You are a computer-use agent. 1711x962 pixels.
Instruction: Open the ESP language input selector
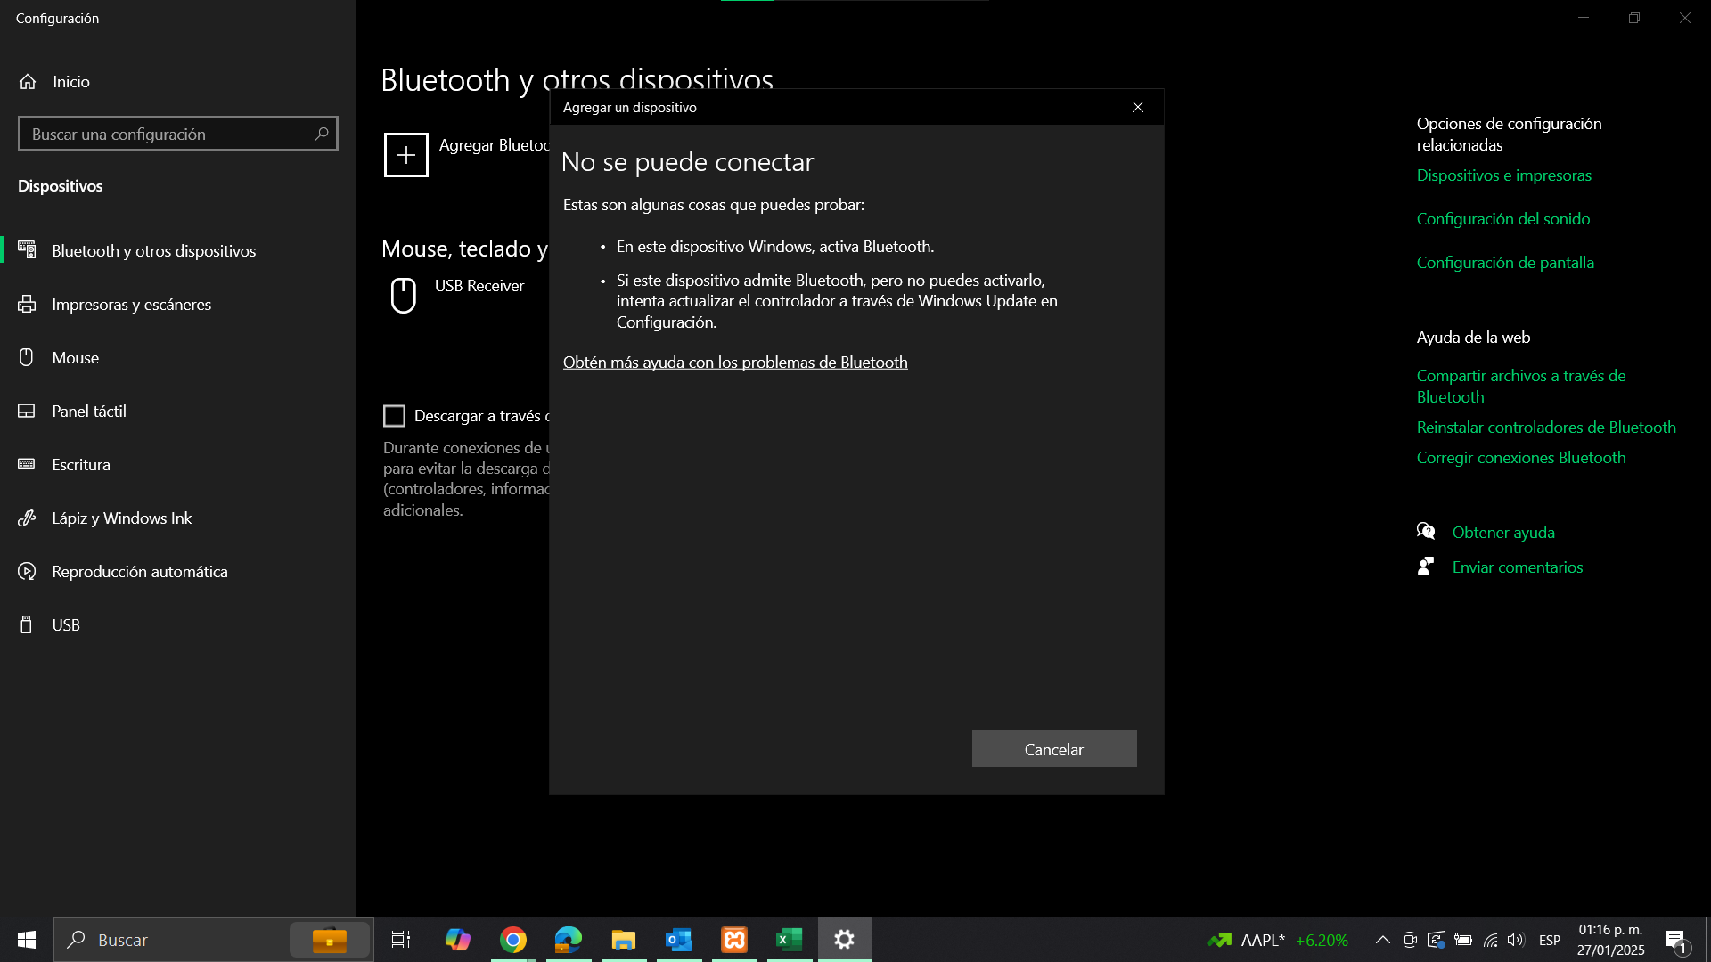point(1550,940)
